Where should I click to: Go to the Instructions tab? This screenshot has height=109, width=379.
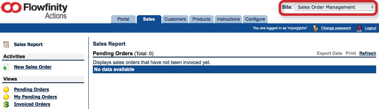228,19
